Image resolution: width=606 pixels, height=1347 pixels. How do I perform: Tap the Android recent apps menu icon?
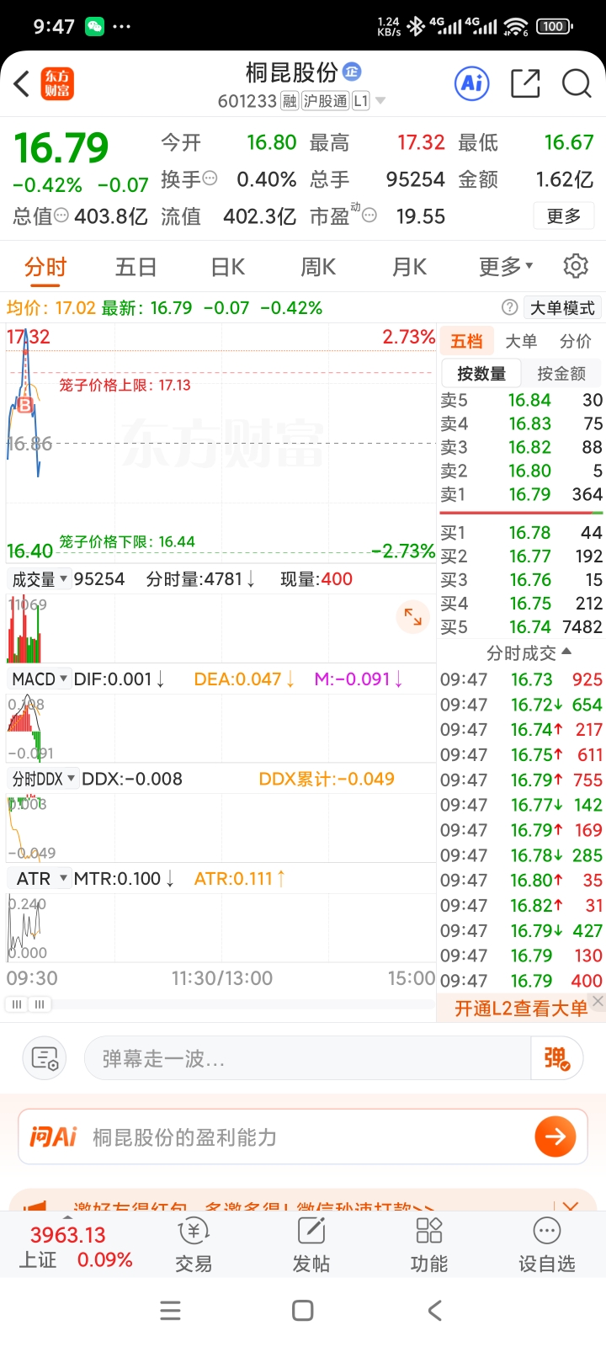(171, 1311)
